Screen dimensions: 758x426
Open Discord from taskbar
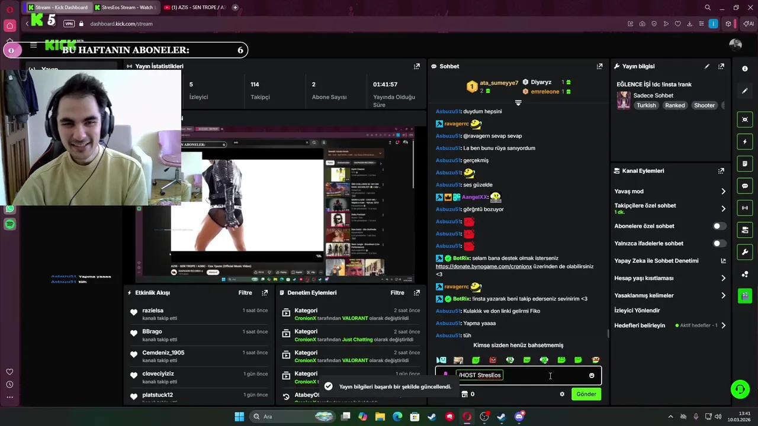click(519, 417)
